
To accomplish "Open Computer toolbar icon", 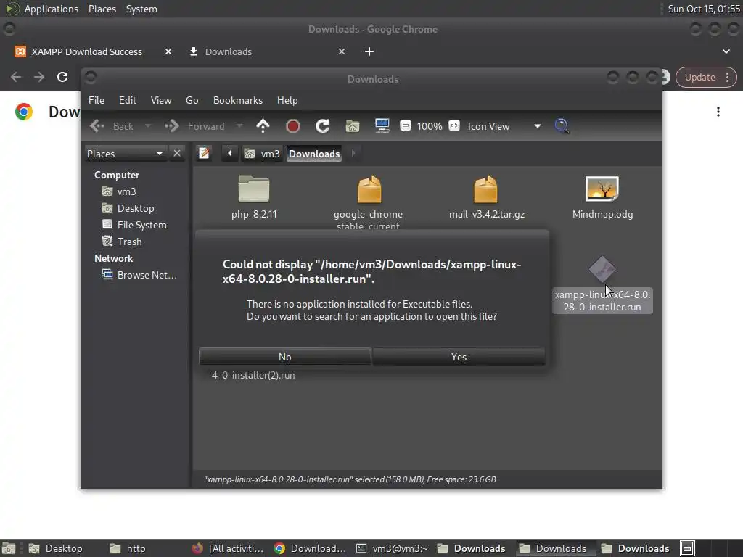I will pyautogui.click(x=382, y=126).
